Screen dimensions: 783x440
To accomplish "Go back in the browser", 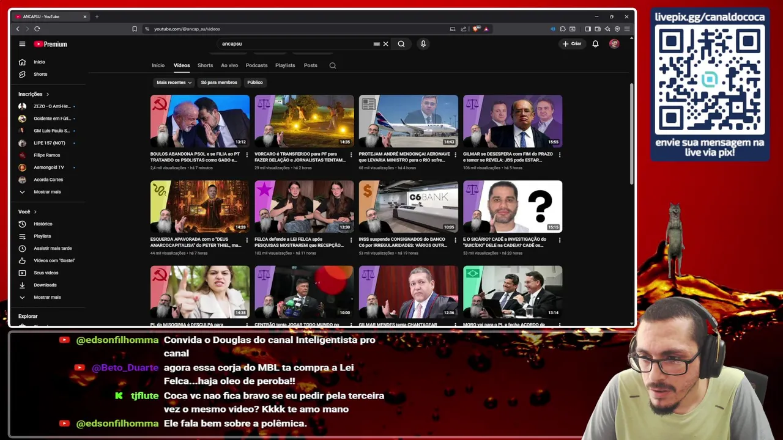I will coord(18,29).
